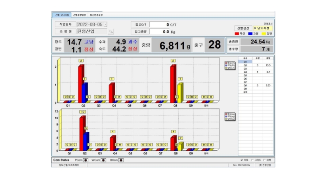Click the 5.33 weight cell for Q8
The height and width of the screenshot is (182, 317).
[x=268, y=85]
